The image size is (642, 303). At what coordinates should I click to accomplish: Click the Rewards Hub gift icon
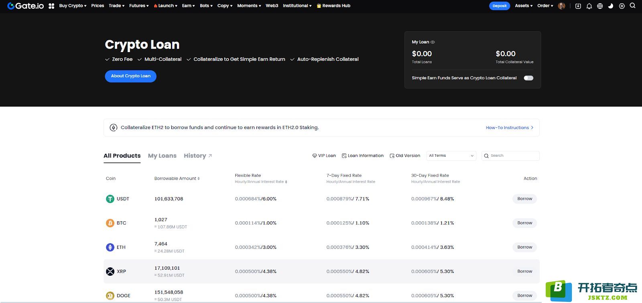point(319,6)
